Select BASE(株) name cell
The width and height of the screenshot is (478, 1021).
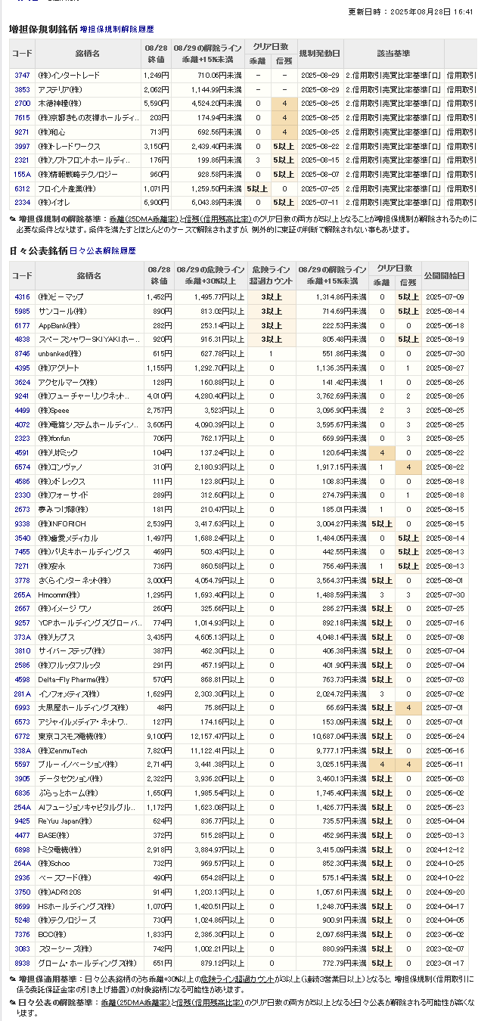88,835
